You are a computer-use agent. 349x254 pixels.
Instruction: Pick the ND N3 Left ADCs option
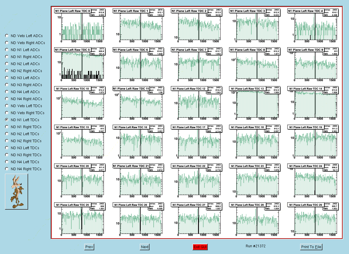tap(7, 78)
